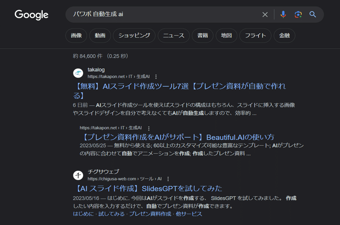Click the chigusa-web.com URL breadcrumb
This screenshot has width=340, height=225.
[x=125, y=179]
